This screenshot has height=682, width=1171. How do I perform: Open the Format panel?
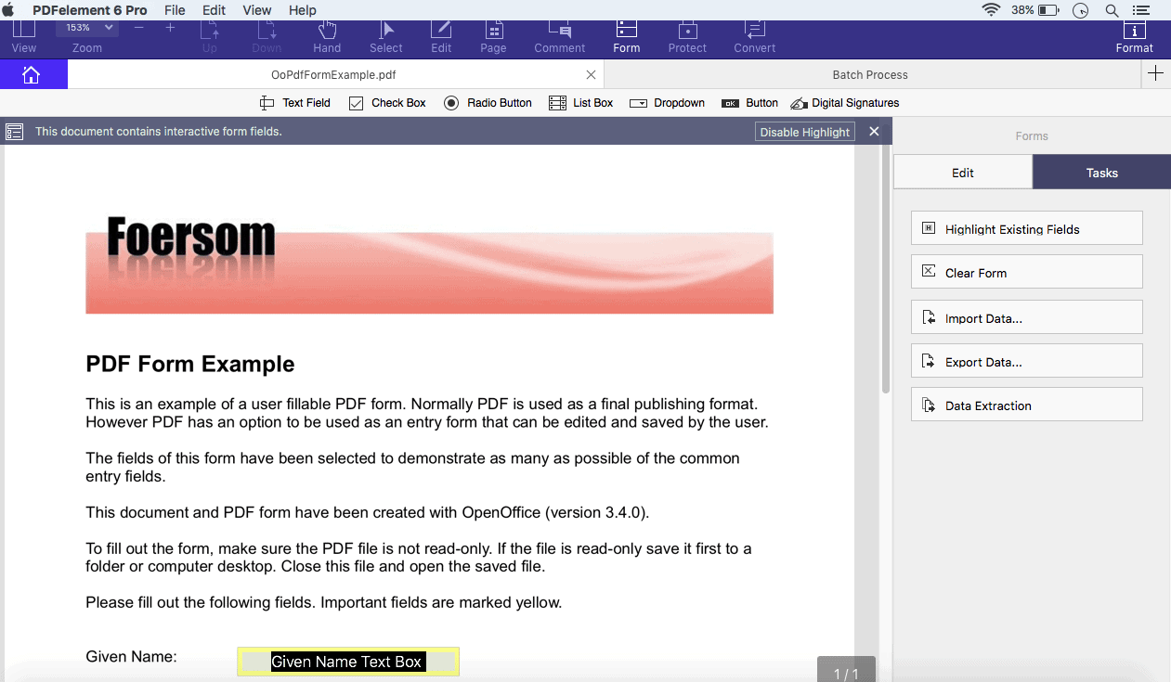pyautogui.click(x=1134, y=38)
